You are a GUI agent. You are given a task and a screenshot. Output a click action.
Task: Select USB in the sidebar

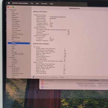coord(13,56)
